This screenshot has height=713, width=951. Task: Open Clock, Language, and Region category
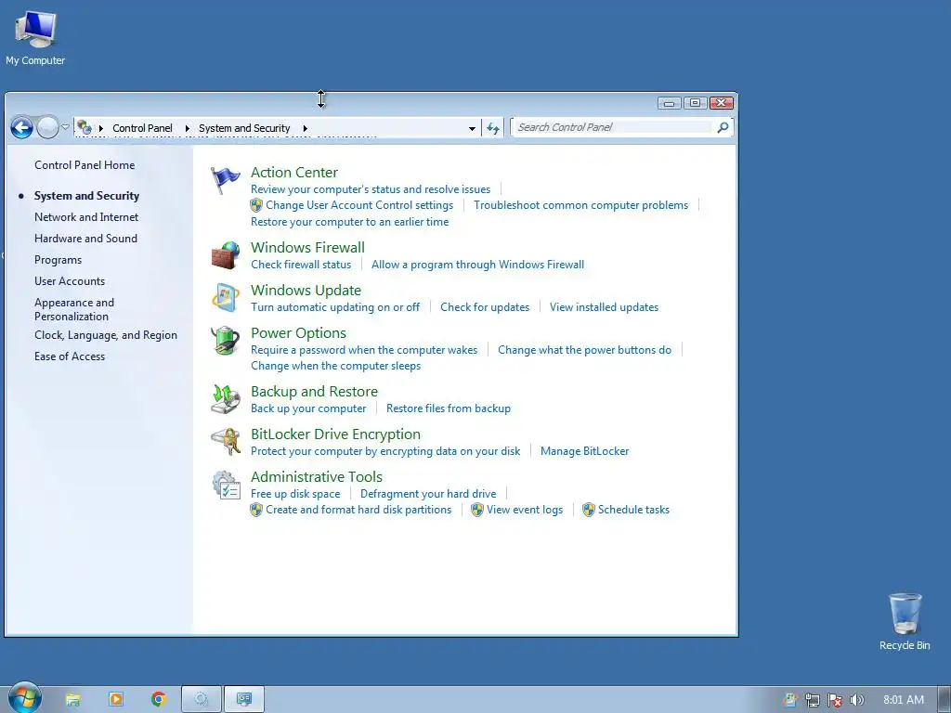tap(106, 335)
